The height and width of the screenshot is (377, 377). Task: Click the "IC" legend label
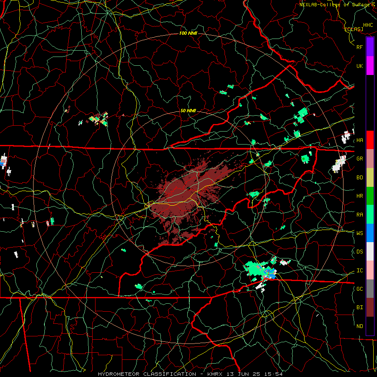(x=359, y=271)
